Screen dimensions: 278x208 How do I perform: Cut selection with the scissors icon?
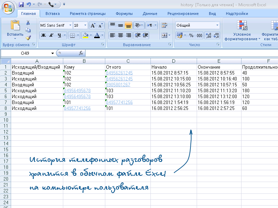pyautogui.click(x=28, y=23)
